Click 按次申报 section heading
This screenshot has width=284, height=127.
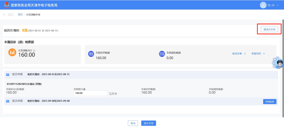(17, 101)
